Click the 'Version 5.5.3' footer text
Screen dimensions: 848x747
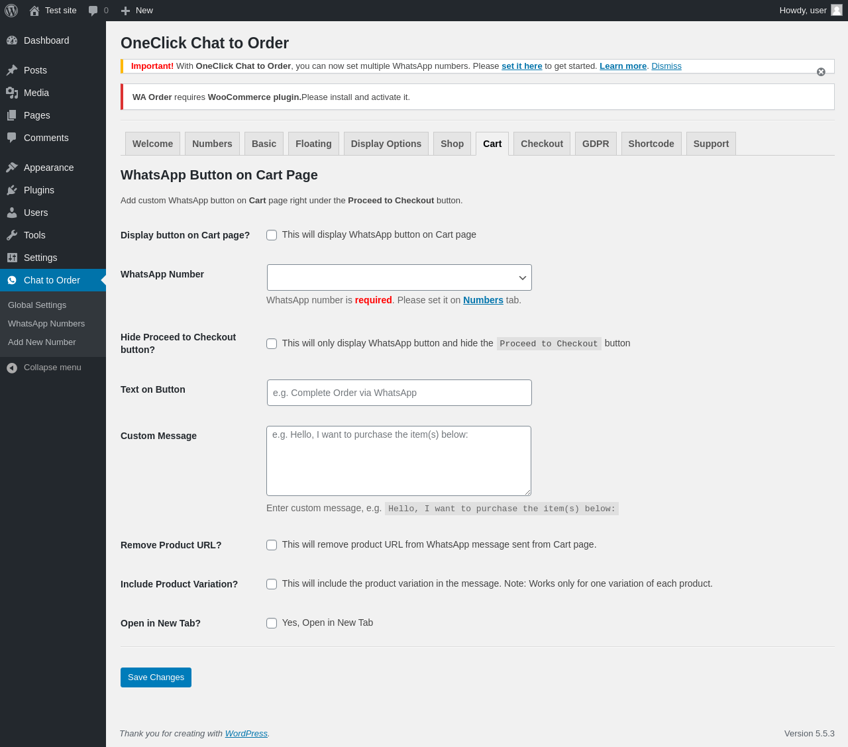pyautogui.click(x=810, y=734)
